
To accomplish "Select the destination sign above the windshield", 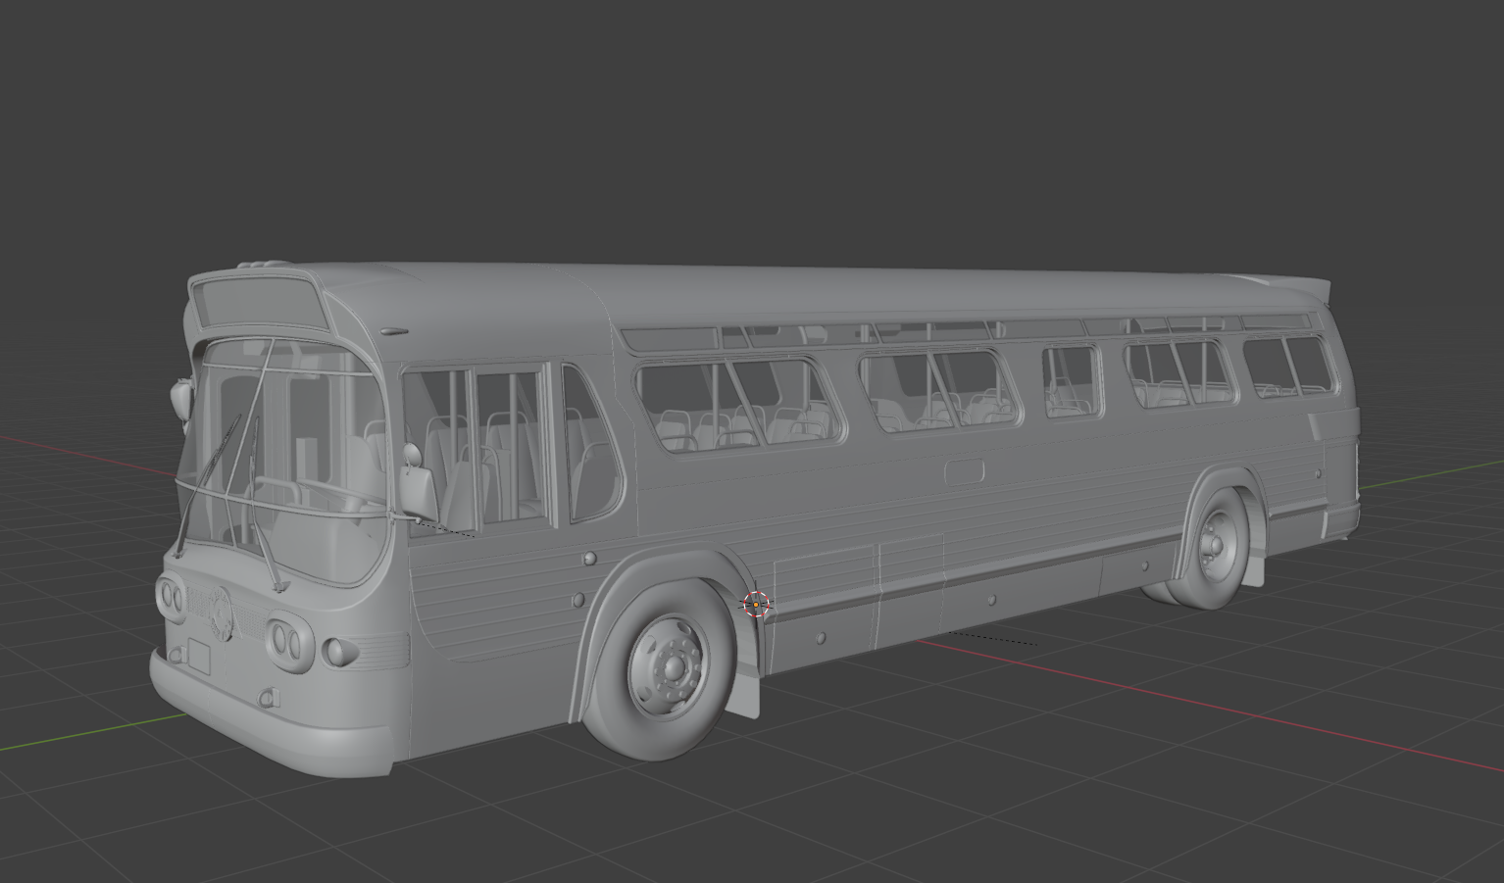I will [x=260, y=304].
